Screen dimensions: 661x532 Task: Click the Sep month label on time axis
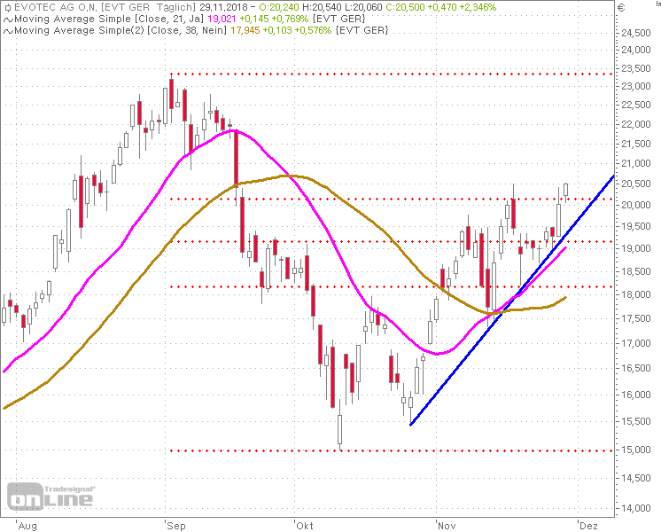point(175,526)
